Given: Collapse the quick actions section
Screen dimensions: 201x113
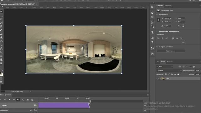Looking at the screenshot, I should coord(157,47).
